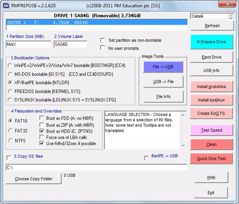Uncheck Boot as HDD (C: 2PTNS)
The width and height of the screenshot is (239, 204).
coord(42,131)
